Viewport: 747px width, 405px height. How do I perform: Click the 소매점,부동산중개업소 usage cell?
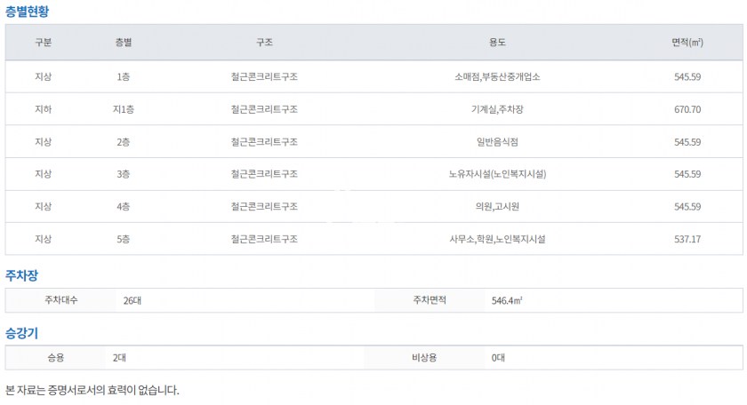coord(497,76)
